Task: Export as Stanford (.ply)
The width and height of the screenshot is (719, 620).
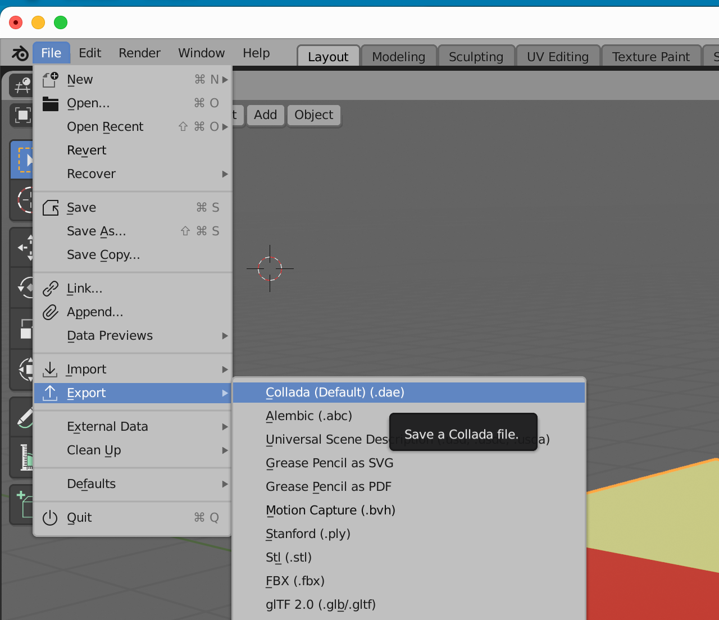Action: pos(409,534)
